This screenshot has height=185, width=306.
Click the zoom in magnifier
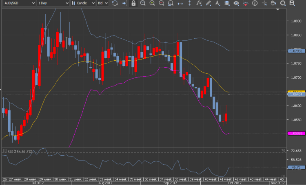pos(152,3)
